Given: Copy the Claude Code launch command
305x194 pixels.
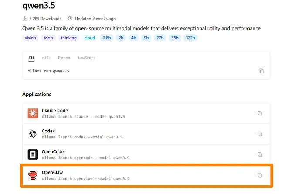Looking at the screenshot, I should (260, 113).
